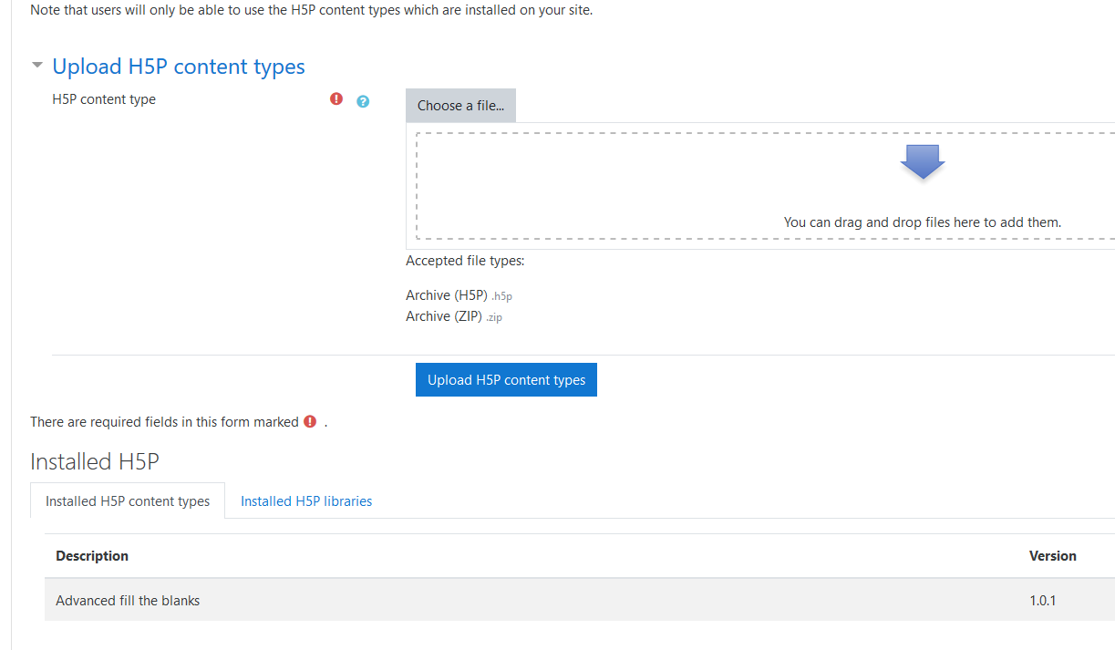Click the Description column header
This screenshot has width=1115, height=650.
coord(92,556)
